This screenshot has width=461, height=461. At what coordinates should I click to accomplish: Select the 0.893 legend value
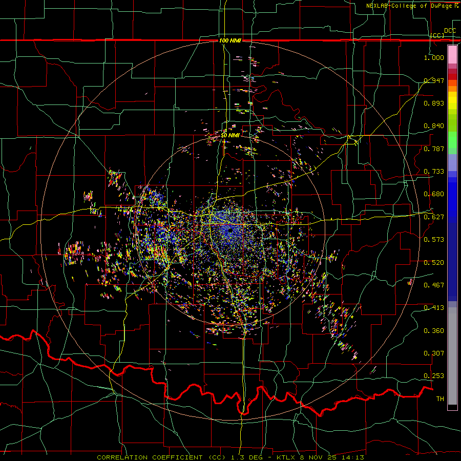434,103
